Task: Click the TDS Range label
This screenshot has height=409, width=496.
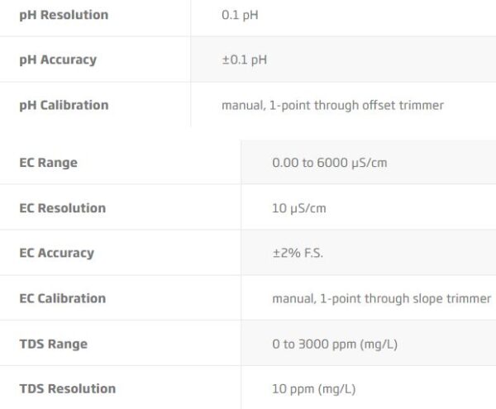Action: (x=53, y=344)
